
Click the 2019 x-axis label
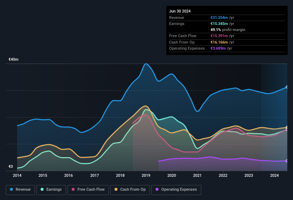[x=146, y=175]
